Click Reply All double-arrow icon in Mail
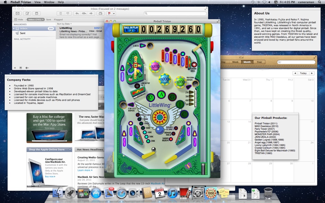This screenshot has height=203, width=325. pyautogui.click(x=84, y=13)
